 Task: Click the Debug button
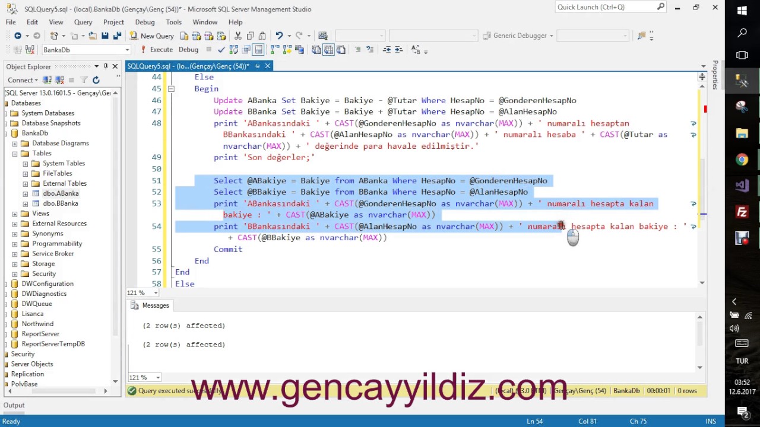coord(188,50)
